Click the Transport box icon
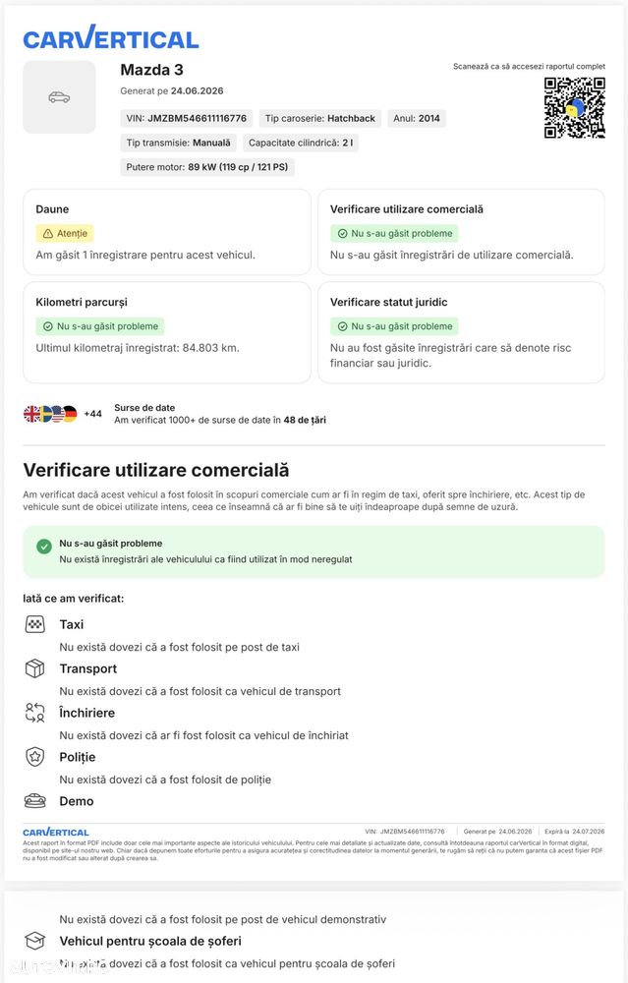The height and width of the screenshot is (983, 628). [x=35, y=668]
